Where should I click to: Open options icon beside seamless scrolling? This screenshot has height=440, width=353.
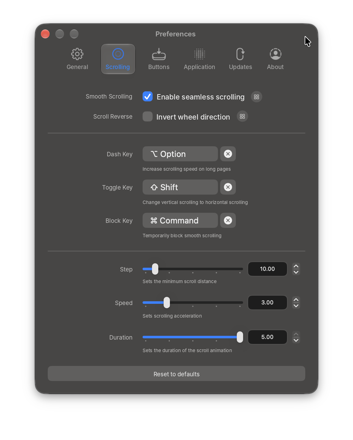257,97
